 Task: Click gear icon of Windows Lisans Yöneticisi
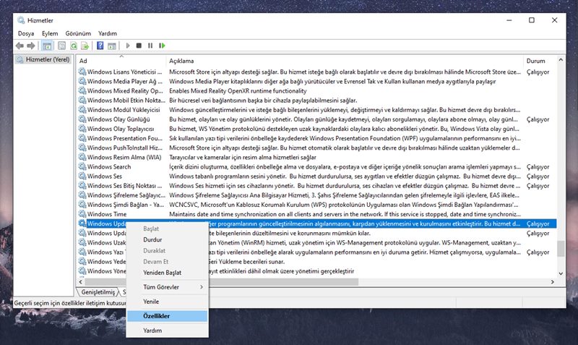point(82,72)
